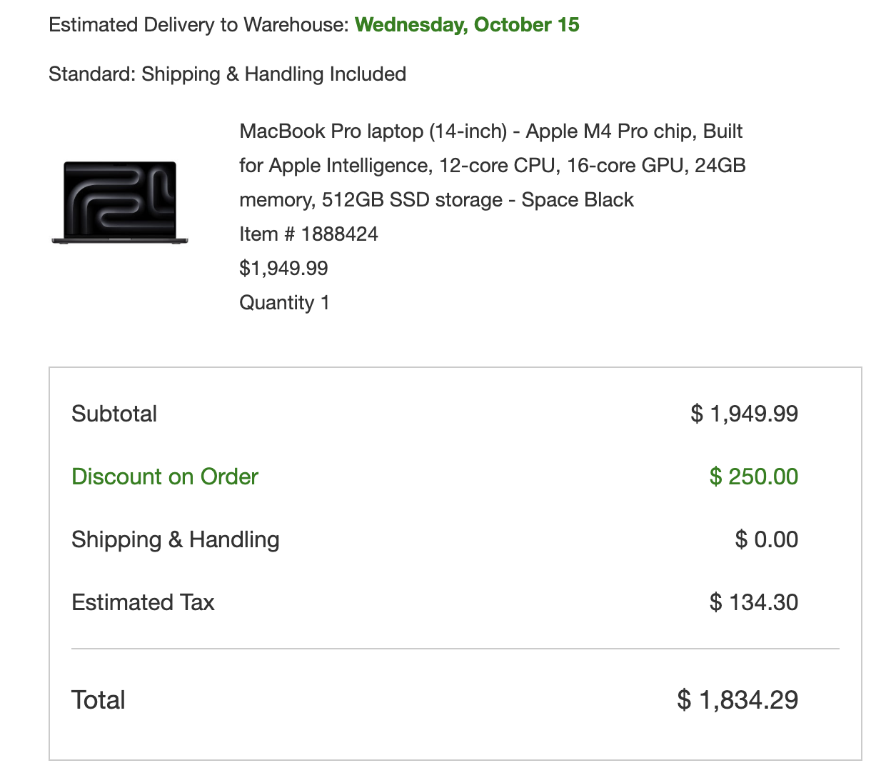
Task: Click the green Wednesday, October 15 date
Action: point(467,25)
